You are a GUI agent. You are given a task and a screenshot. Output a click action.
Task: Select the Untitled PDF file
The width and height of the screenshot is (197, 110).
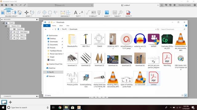154,79
